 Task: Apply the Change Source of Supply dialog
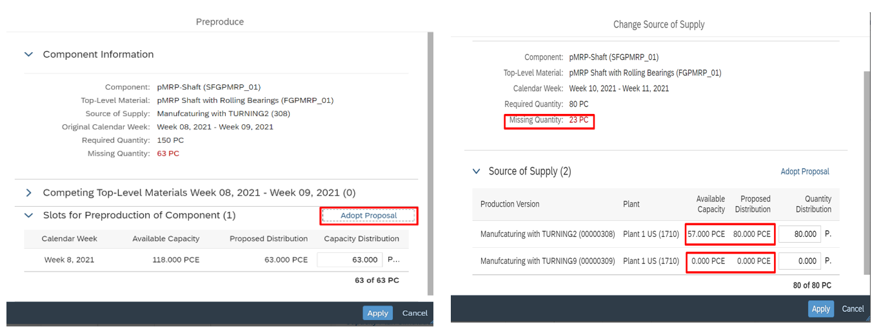(820, 309)
